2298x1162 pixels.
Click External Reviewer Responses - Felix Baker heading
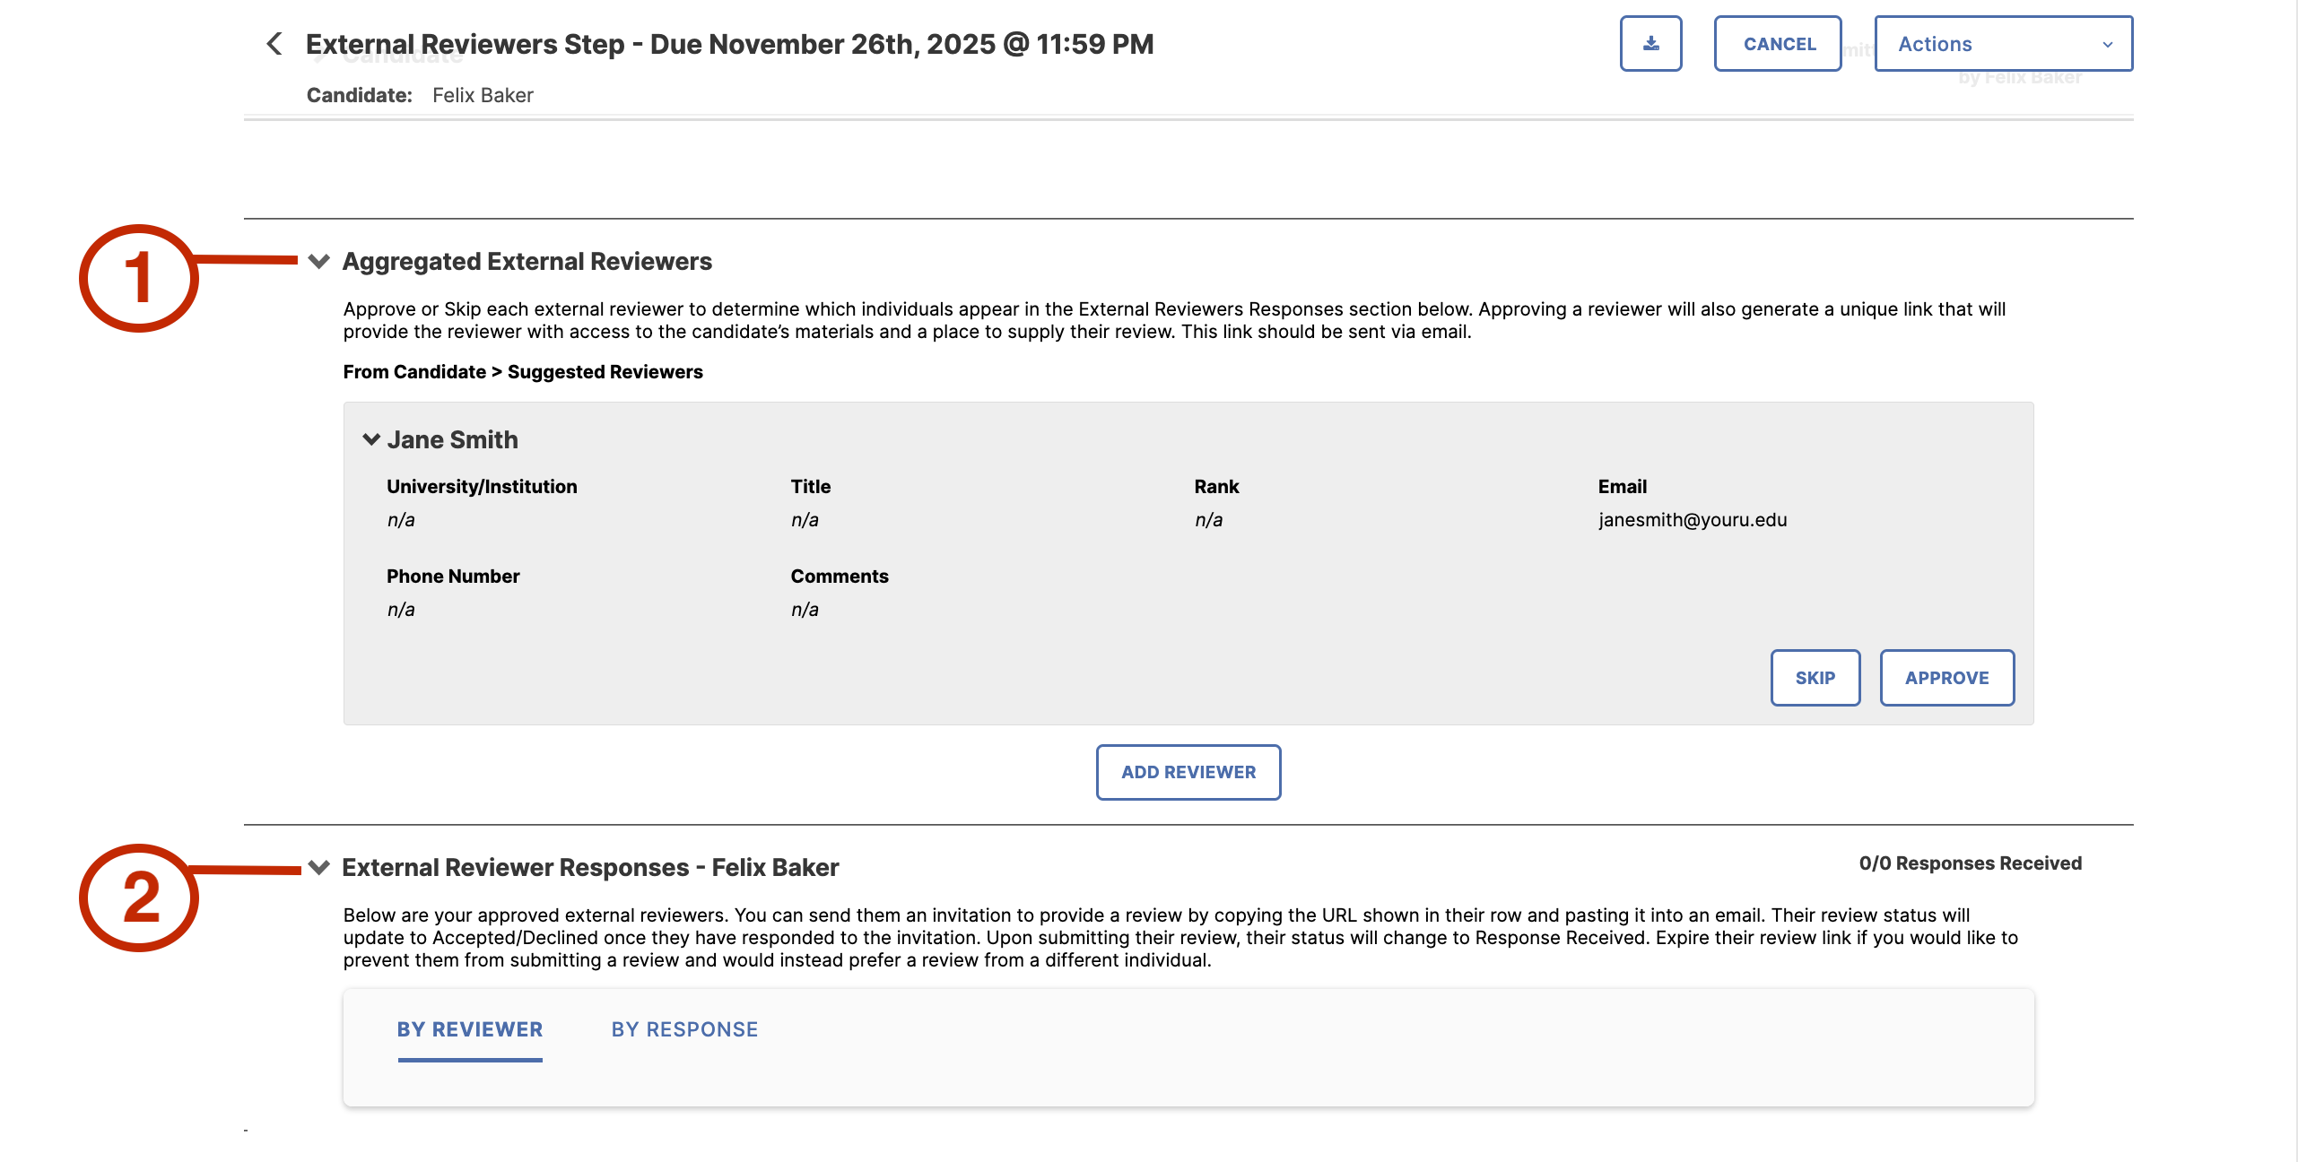coord(590,867)
